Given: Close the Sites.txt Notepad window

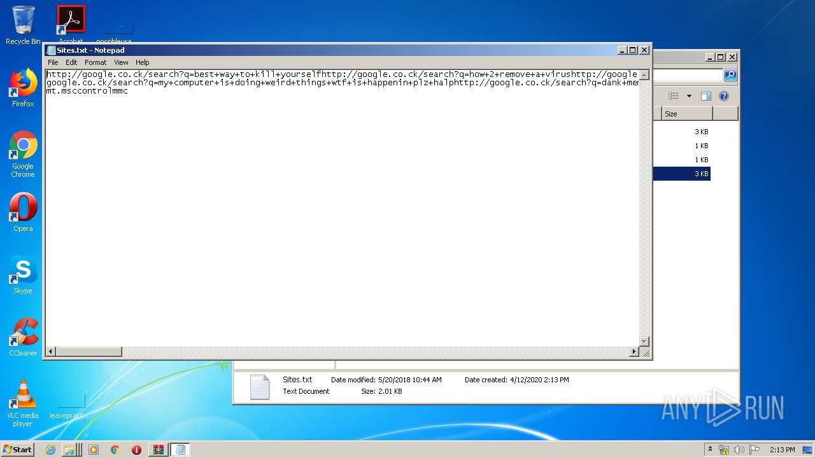Looking at the screenshot, I should [x=644, y=50].
